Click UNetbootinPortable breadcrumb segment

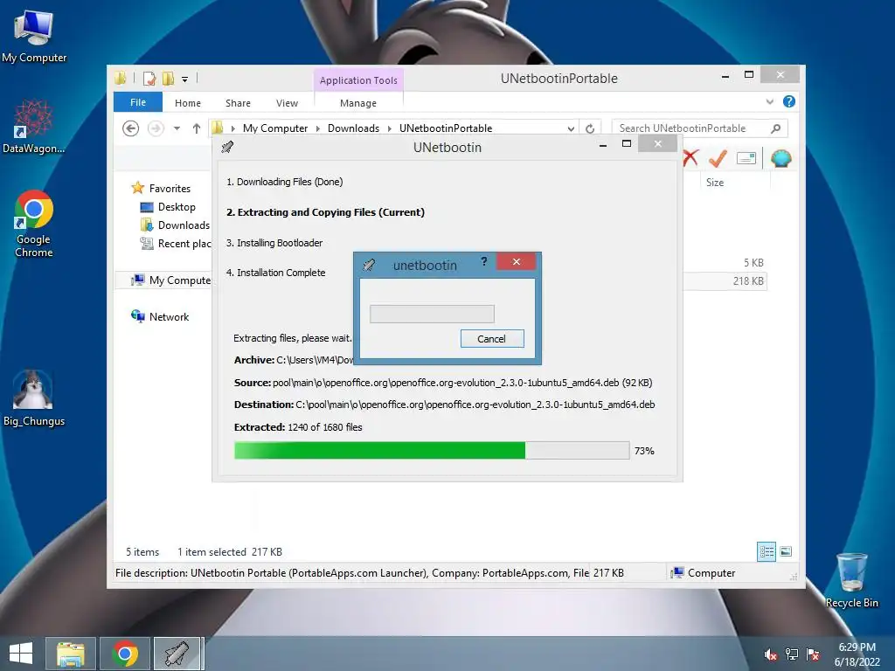point(445,128)
